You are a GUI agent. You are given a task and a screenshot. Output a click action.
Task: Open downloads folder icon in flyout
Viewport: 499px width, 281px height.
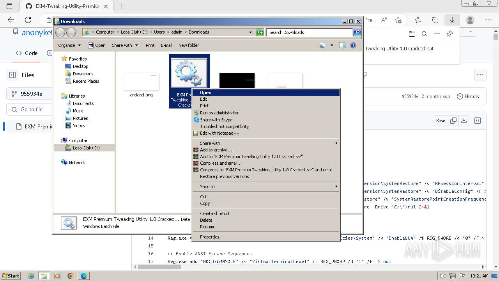click(x=412, y=34)
